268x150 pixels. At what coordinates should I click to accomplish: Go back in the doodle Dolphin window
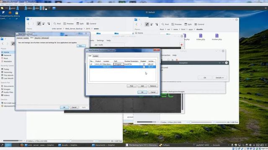(x=137, y=24)
